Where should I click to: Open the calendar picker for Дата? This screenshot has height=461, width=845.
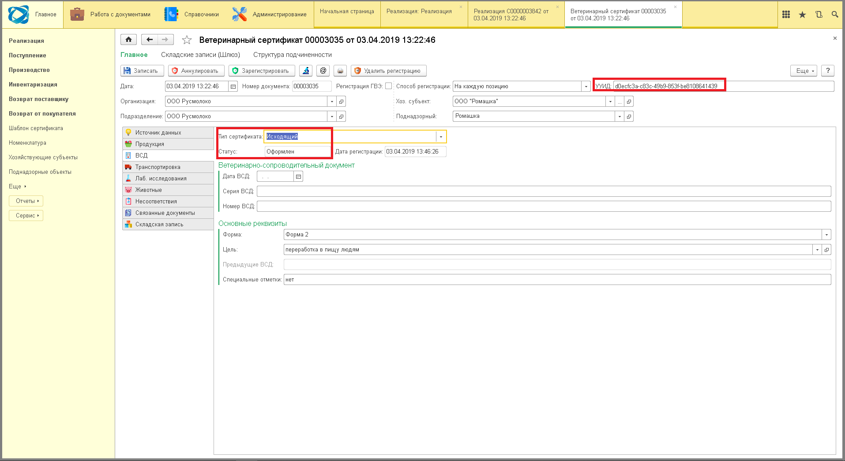coord(233,86)
